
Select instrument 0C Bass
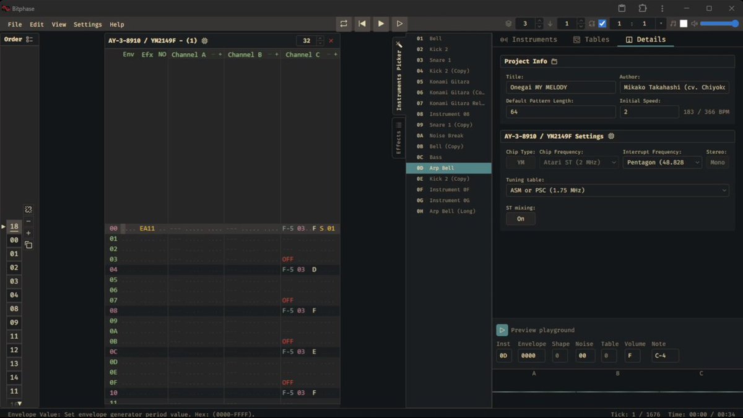click(449, 157)
